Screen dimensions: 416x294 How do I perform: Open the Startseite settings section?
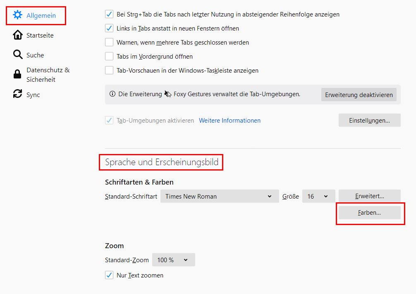click(40, 36)
